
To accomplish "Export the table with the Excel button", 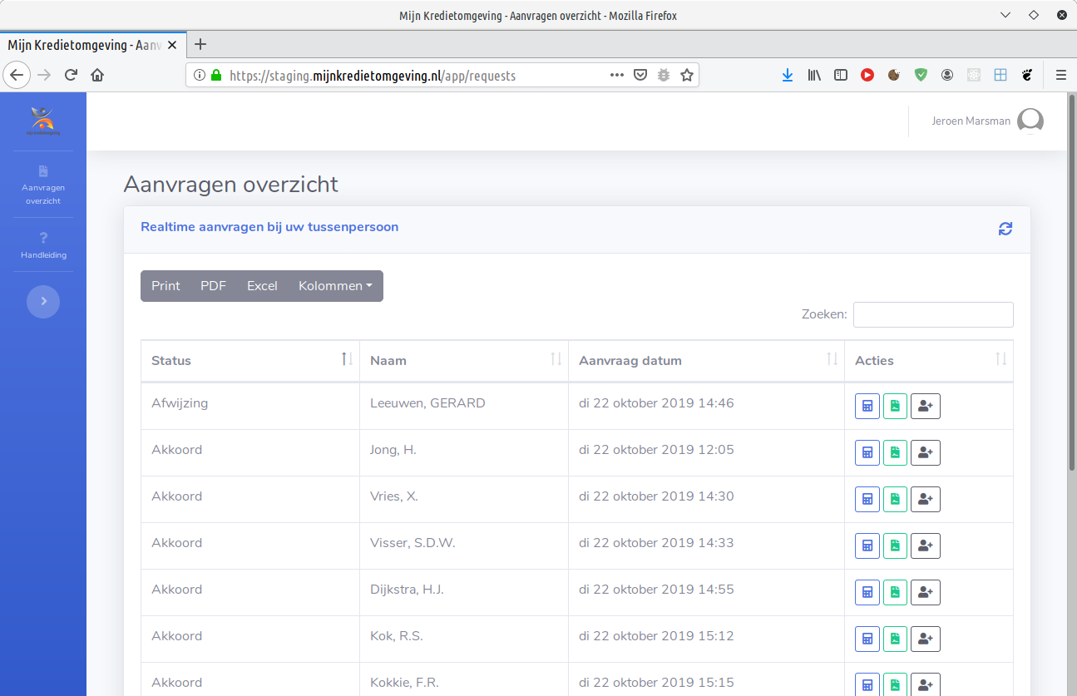I will click(262, 286).
